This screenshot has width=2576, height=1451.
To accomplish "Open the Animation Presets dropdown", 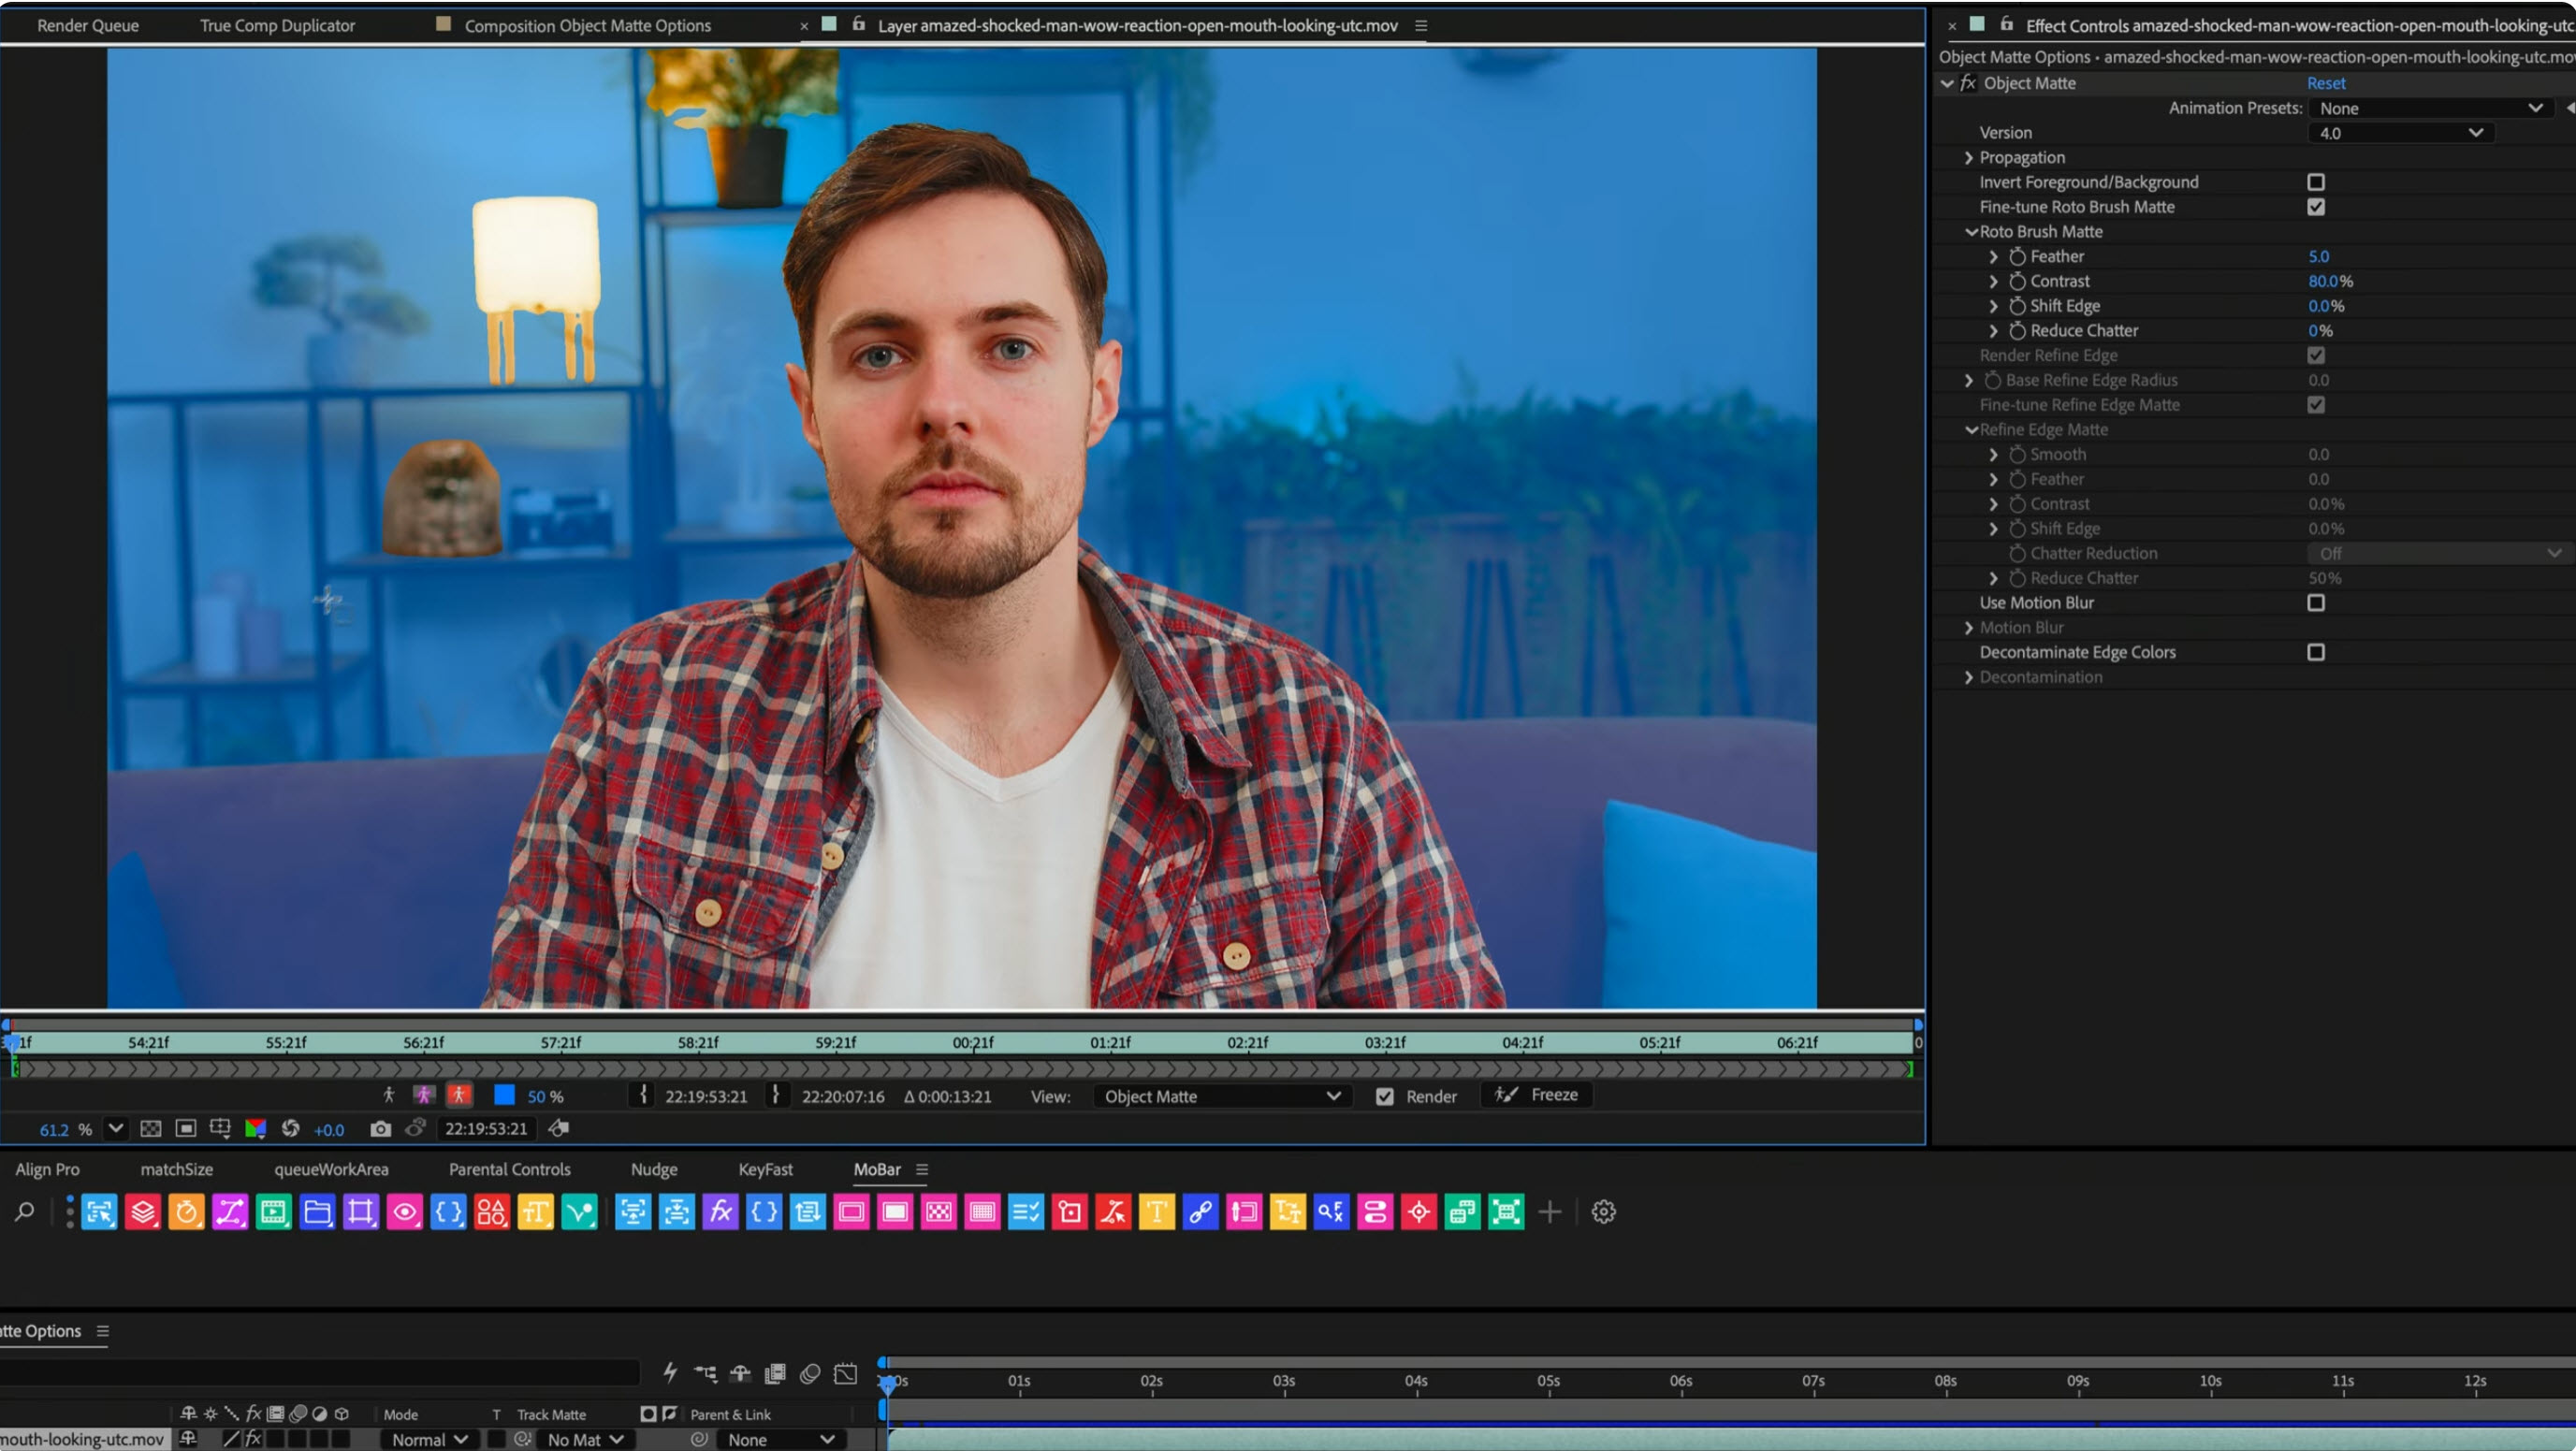I will [2429, 108].
